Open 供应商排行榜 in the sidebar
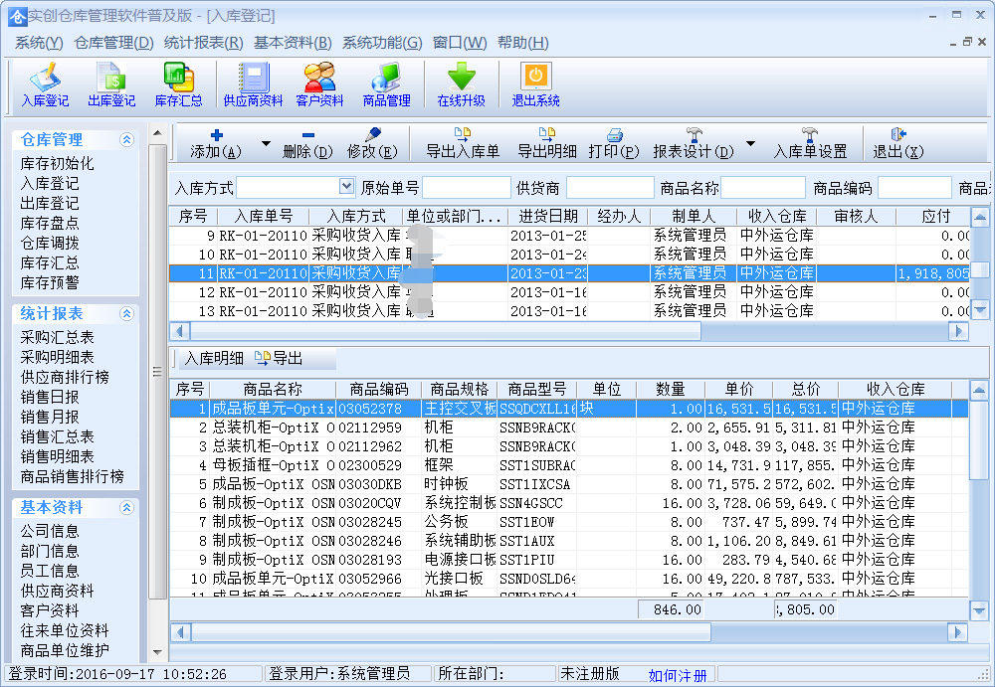Image resolution: width=995 pixels, height=687 pixels. 65,378
